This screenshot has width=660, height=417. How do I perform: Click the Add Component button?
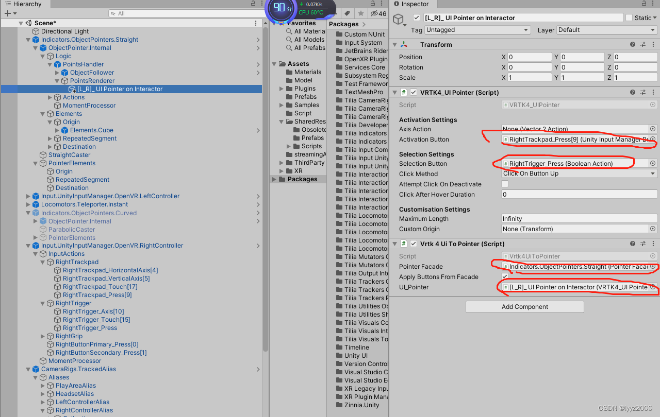(524, 307)
